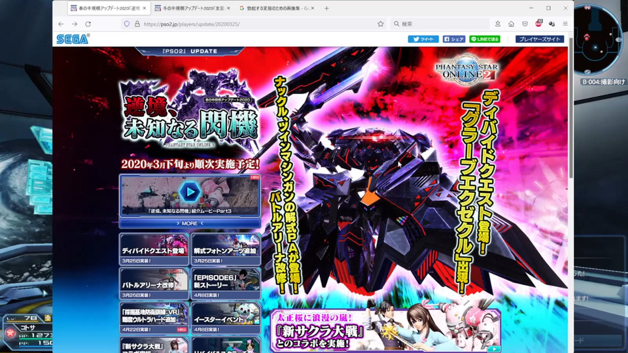Image resolution: width=628 pixels, height=353 pixels.
Task: Open tracking protection shield icon
Action: 126,24
